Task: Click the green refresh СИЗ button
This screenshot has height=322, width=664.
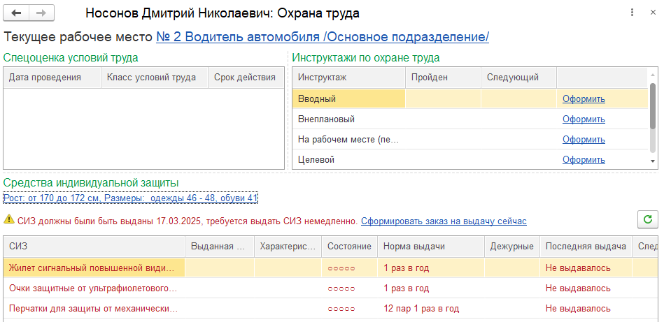Action: click(648, 219)
